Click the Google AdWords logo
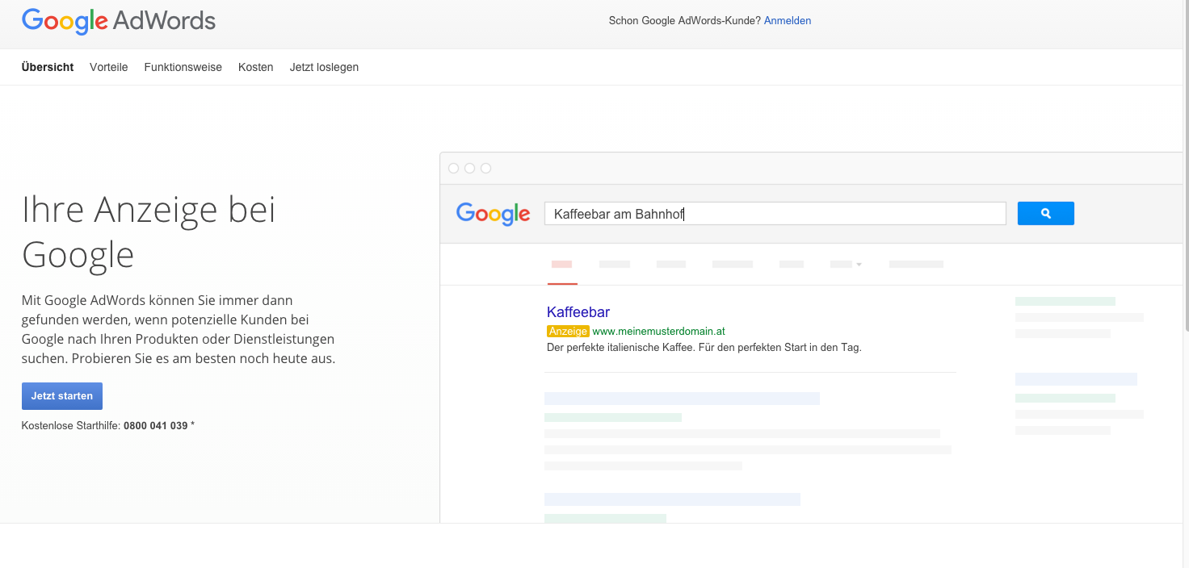1189x568 pixels. click(119, 21)
